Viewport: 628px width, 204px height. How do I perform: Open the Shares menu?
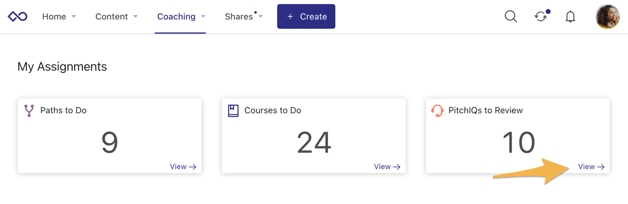point(239,16)
